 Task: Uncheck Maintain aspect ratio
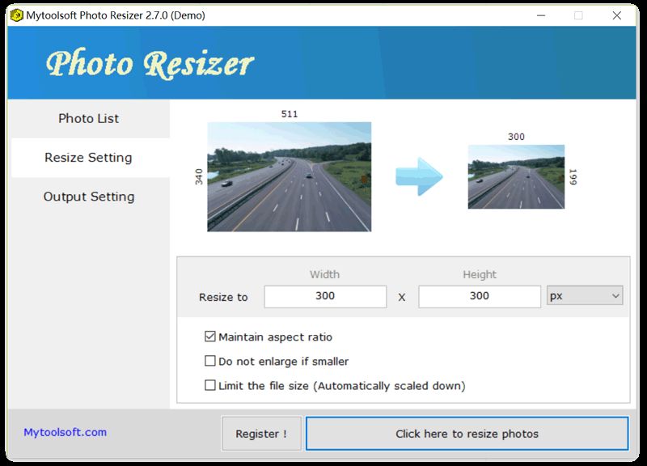coord(210,337)
